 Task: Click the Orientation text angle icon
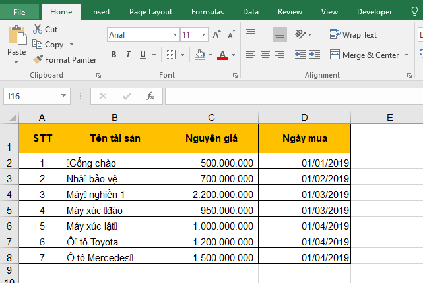click(x=301, y=34)
